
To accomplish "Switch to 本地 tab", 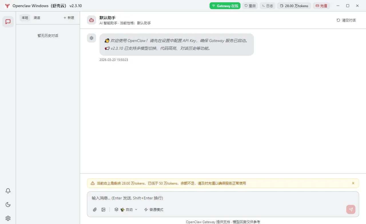I will 25,18.
